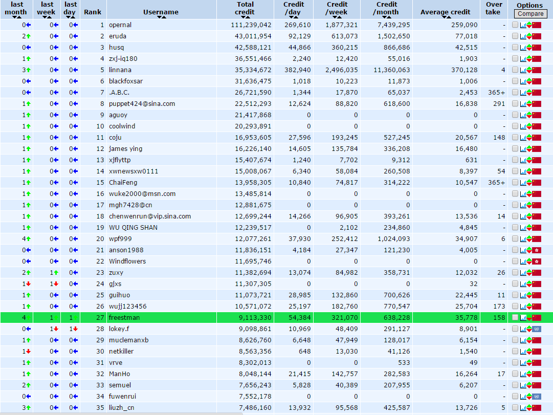Click credit/day value 54,384
The width and height of the screenshot is (553, 415).
(x=300, y=318)
